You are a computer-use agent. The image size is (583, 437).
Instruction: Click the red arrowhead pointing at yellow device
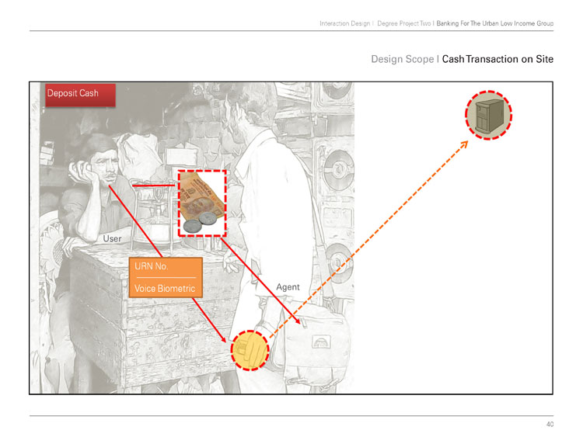tap(223, 338)
